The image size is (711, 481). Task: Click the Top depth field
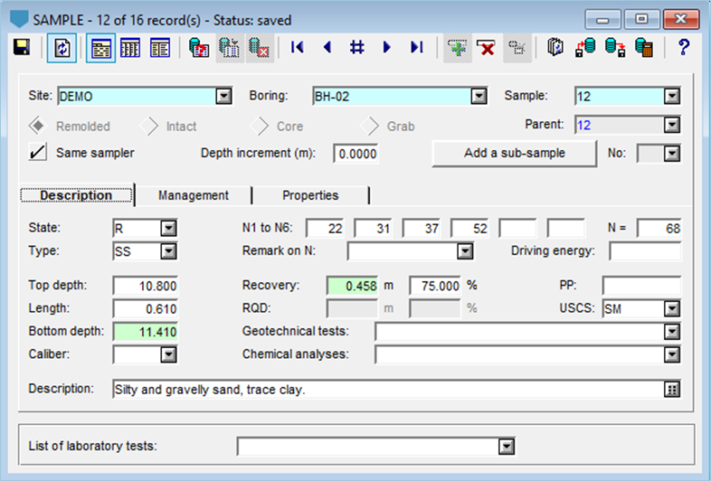coord(145,286)
